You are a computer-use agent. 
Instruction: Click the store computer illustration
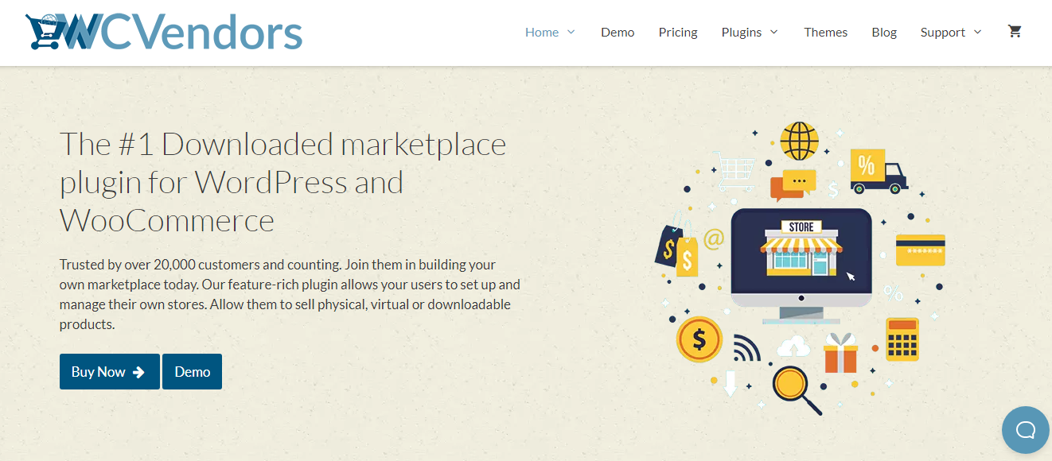(x=801, y=266)
